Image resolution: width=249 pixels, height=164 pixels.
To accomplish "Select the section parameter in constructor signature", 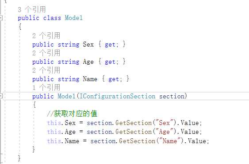I will pos(172,96).
